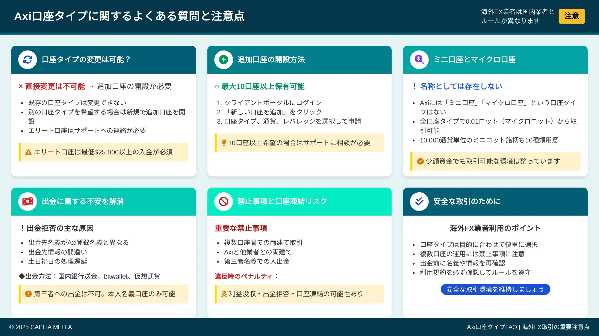The height and width of the screenshot is (336, 599).
Task: Select the ミニ口座とマイクロ口座 card header
Action: coord(495,60)
